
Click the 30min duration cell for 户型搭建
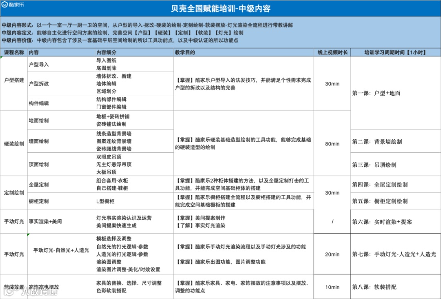332,84
